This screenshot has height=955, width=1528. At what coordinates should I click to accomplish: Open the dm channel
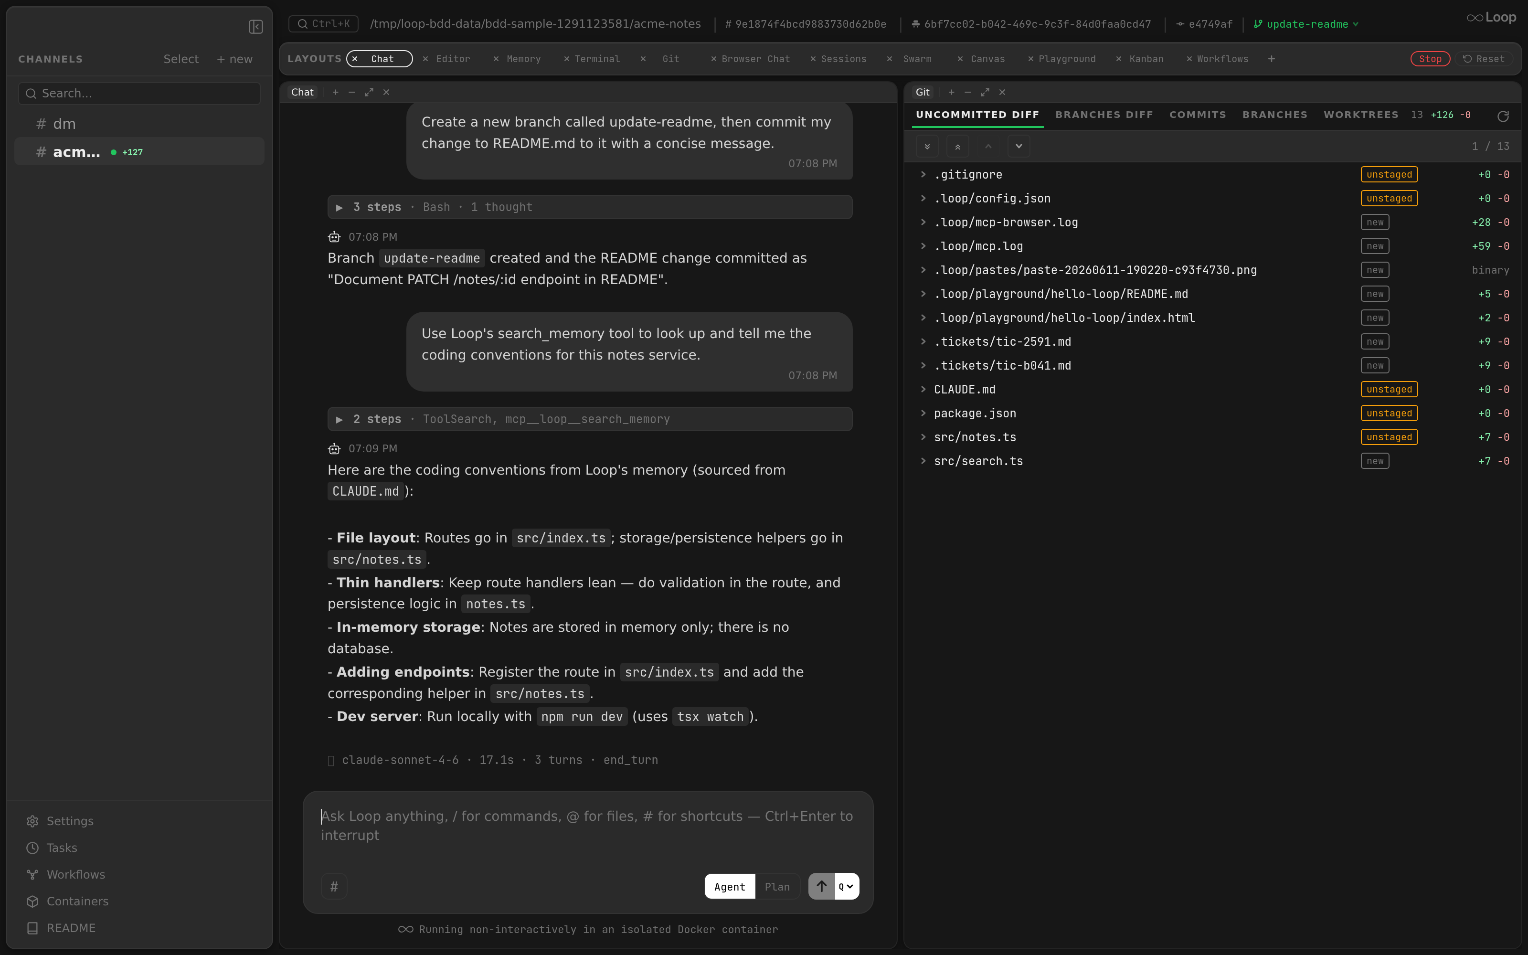(139, 124)
